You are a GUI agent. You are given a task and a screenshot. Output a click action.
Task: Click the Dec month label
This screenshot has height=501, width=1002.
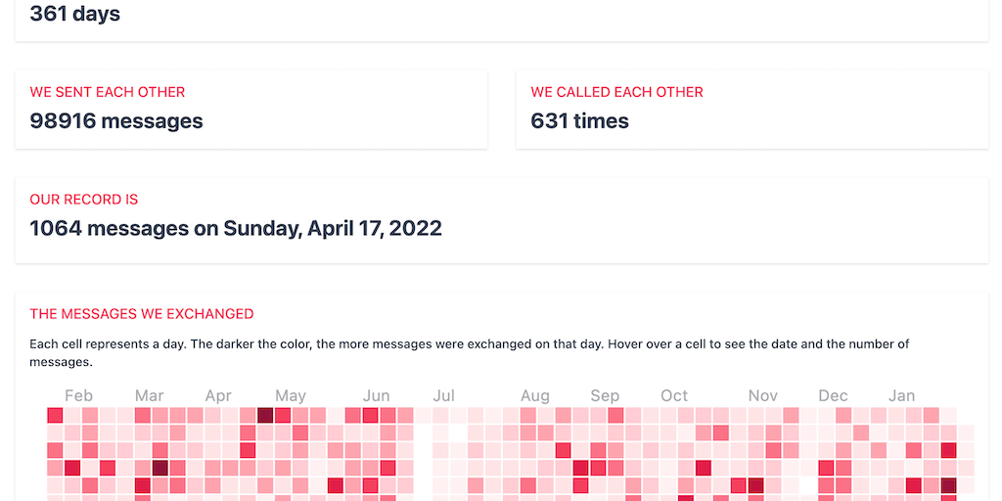point(833,396)
